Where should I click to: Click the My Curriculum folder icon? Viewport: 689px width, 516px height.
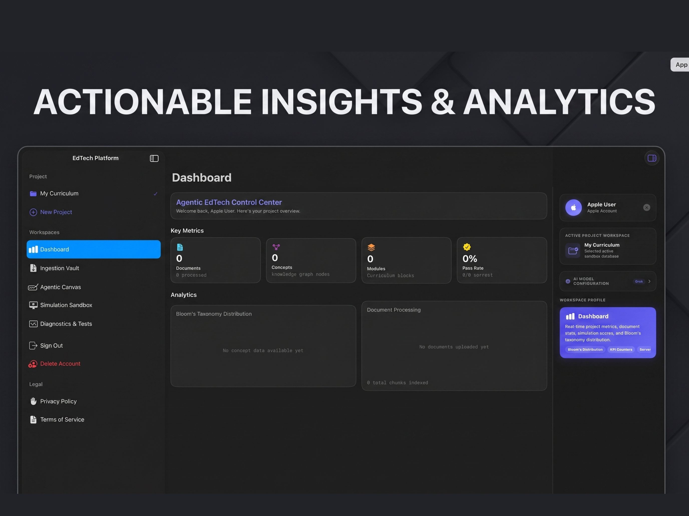click(33, 193)
